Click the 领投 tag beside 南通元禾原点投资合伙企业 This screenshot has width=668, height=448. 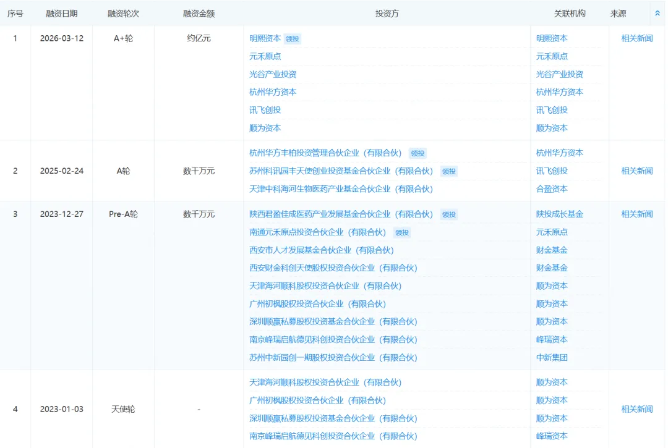(x=402, y=233)
